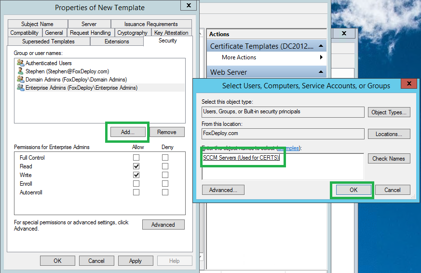Open the Request Handling tab
This screenshot has width=421, height=273.
click(x=90, y=32)
